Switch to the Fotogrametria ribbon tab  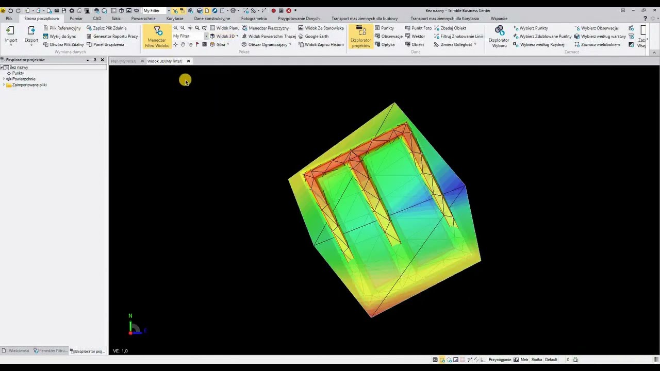(x=254, y=19)
